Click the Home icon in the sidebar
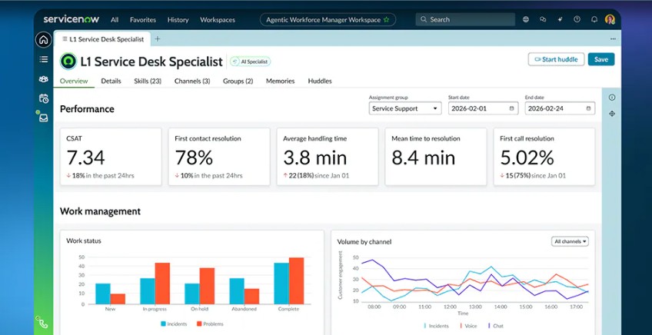Image resolution: width=652 pixels, height=335 pixels. [43, 40]
